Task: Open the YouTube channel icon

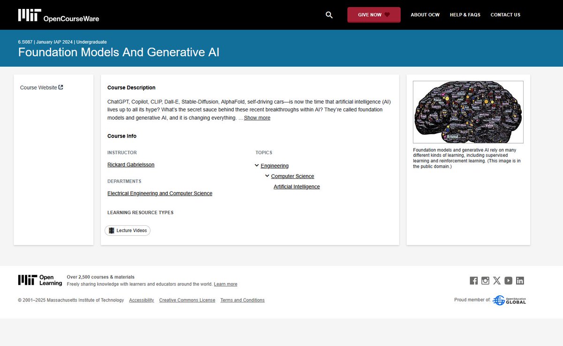Action: pos(508,280)
